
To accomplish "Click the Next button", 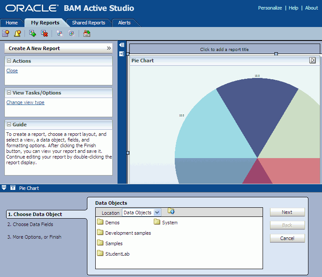I will pos(287,212).
